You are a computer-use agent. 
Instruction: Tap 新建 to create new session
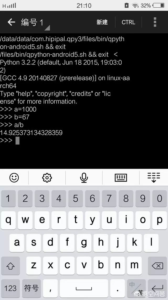(102, 22)
